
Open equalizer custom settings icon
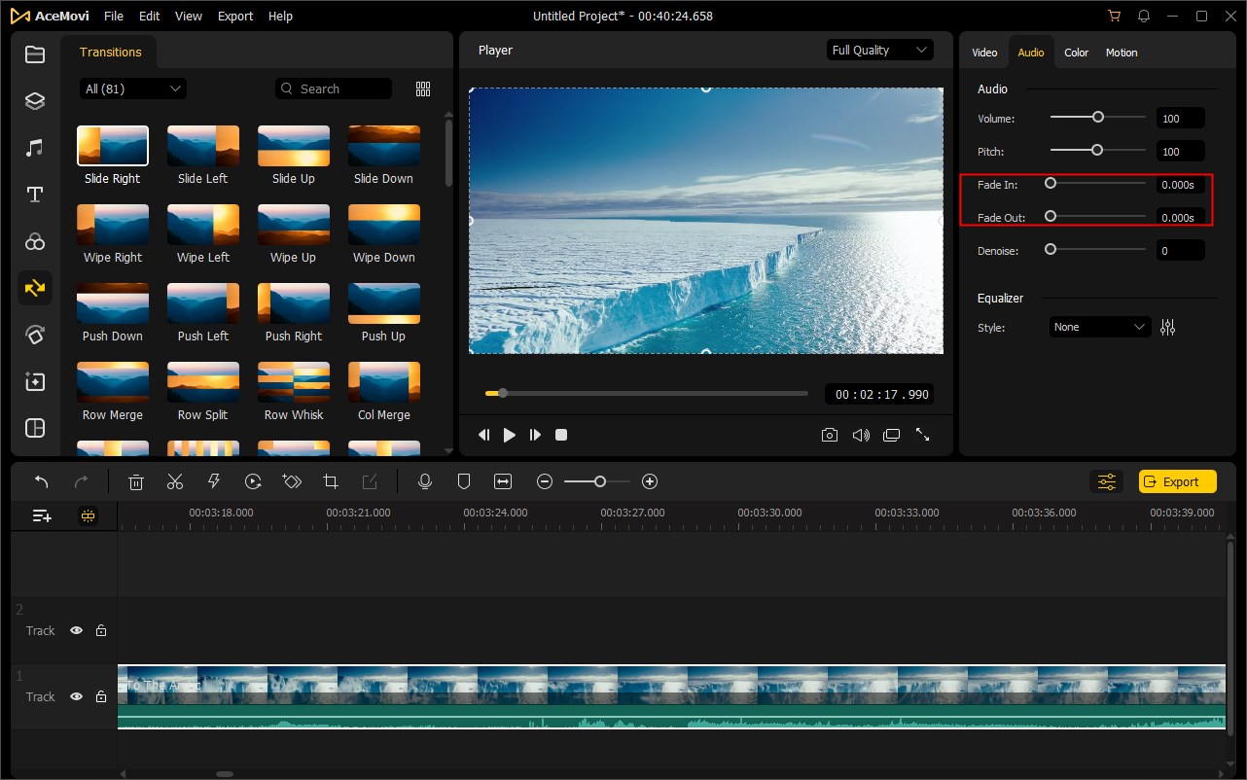(1167, 328)
